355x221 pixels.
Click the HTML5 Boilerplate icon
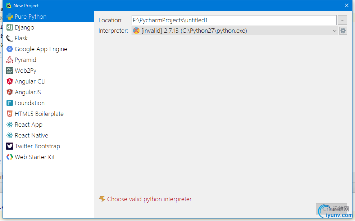pos(9,114)
